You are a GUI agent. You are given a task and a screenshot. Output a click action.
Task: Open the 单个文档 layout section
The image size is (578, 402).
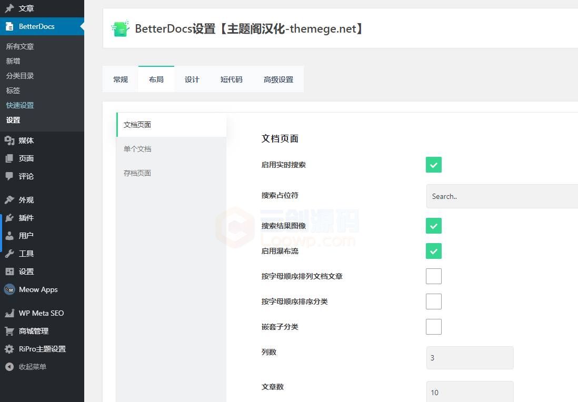tap(172, 149)
